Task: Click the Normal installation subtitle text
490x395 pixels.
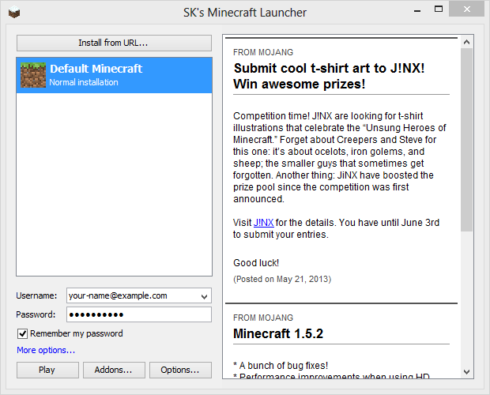Action: 84,82
